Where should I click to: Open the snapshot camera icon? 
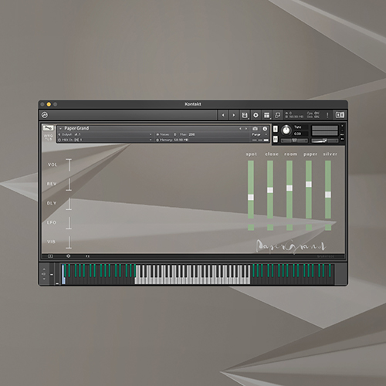(x=255, y=128)
